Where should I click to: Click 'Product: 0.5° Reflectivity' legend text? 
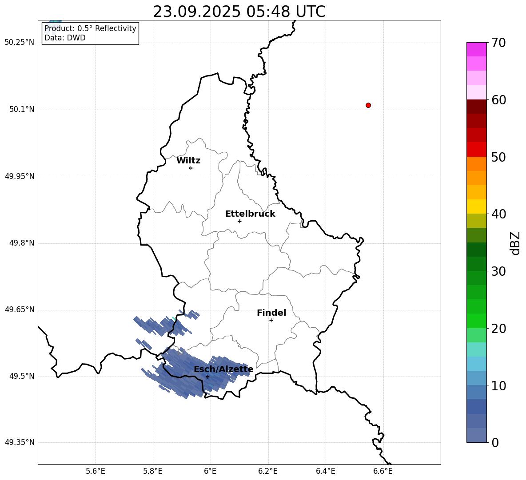pos(90,28)
